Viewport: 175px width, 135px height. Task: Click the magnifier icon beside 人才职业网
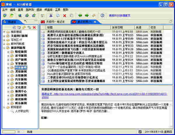pos(12,111)
